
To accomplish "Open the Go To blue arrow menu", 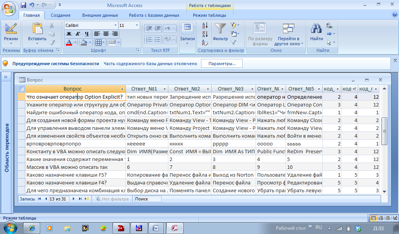I will tap(331, 34).
